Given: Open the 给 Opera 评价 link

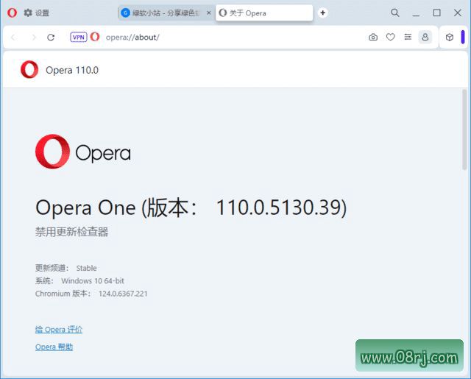Looking at the screenshot, I should (x=59, y=330).
